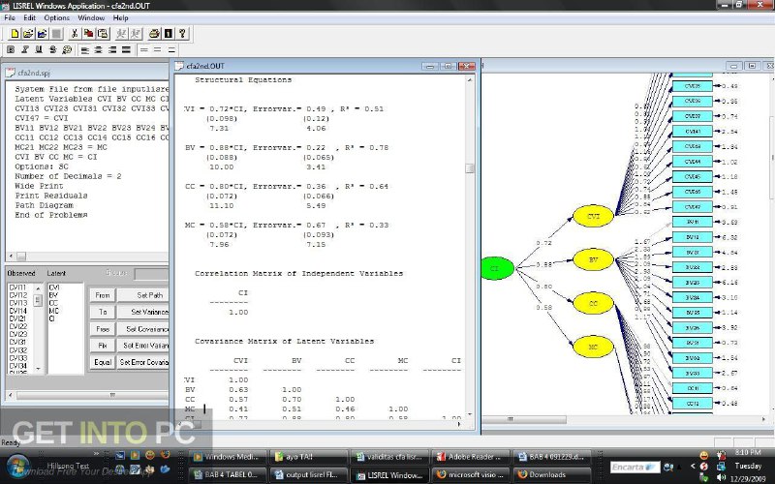Click the Observed list scroll down arrow
775x484 pixels.
tap(38, 369)
